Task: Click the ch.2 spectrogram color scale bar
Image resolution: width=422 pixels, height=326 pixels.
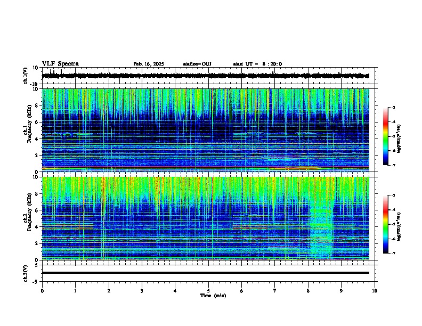Action: click(386, 224)
